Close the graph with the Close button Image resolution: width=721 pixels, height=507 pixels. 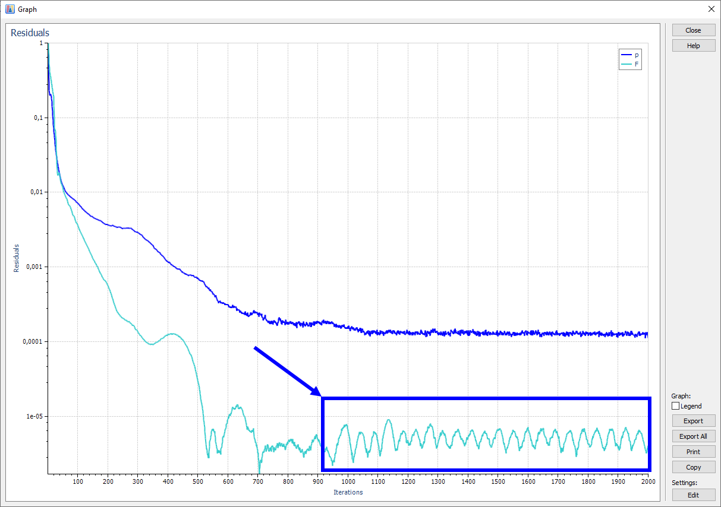point(693,30)
